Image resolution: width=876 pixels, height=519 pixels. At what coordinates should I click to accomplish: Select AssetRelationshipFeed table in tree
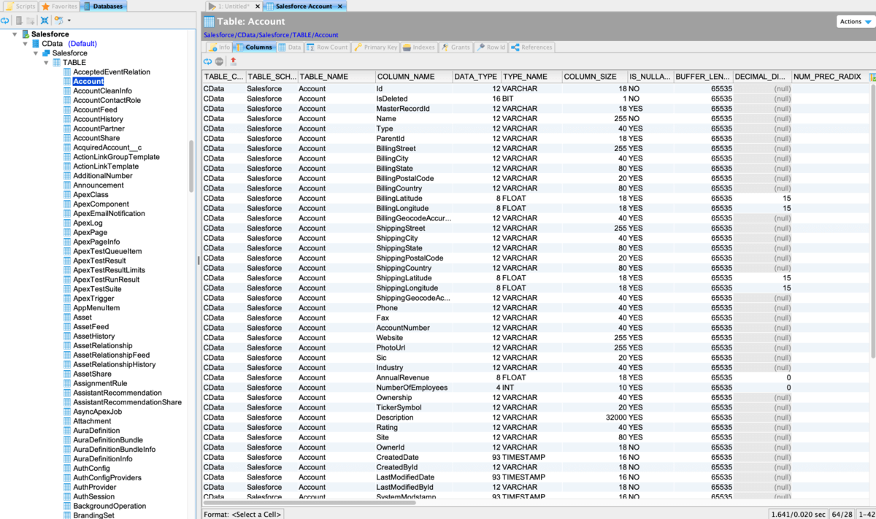(x=111, y=355)
